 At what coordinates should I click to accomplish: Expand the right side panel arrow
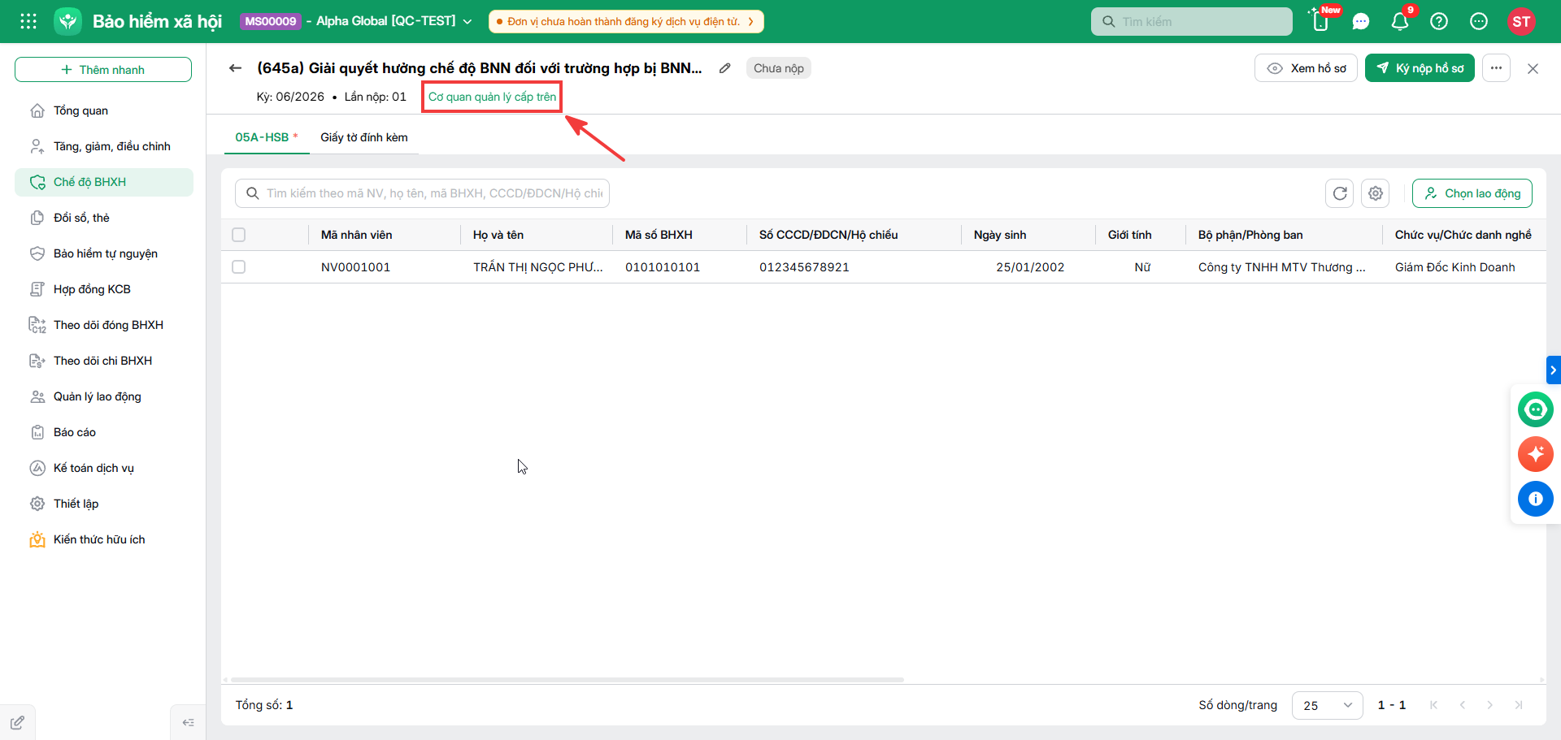pos(1553,370)
